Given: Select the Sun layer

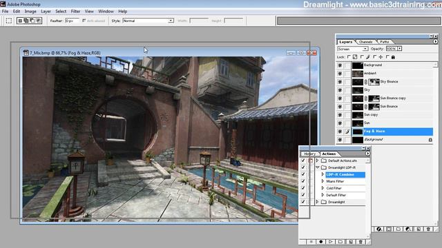Looking at the screenshot, I should click(392, 123).
